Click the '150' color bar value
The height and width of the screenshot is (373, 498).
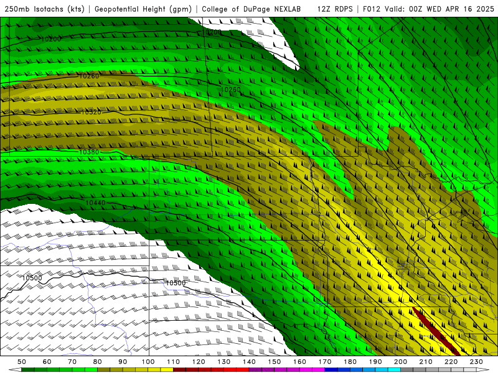coord(275,362)
